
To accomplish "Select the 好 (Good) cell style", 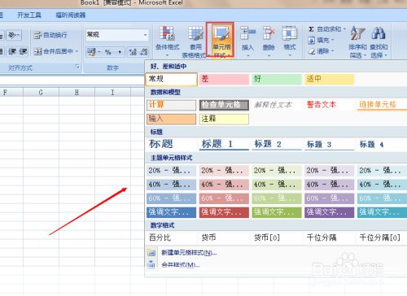I will pyautogui.click(x=277, y=79).
